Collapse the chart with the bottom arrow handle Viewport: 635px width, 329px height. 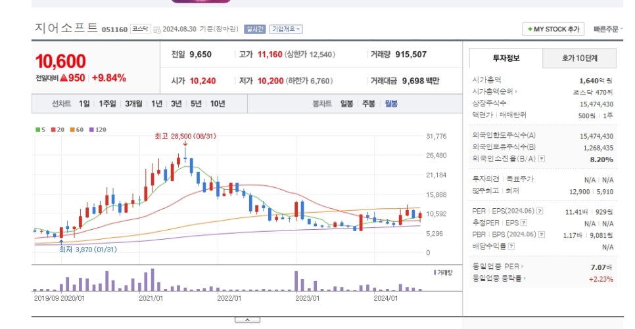(247, 320)
